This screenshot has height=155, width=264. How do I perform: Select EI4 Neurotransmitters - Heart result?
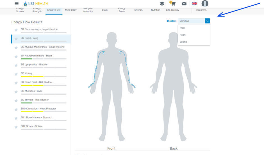click(x=36, y=56)
